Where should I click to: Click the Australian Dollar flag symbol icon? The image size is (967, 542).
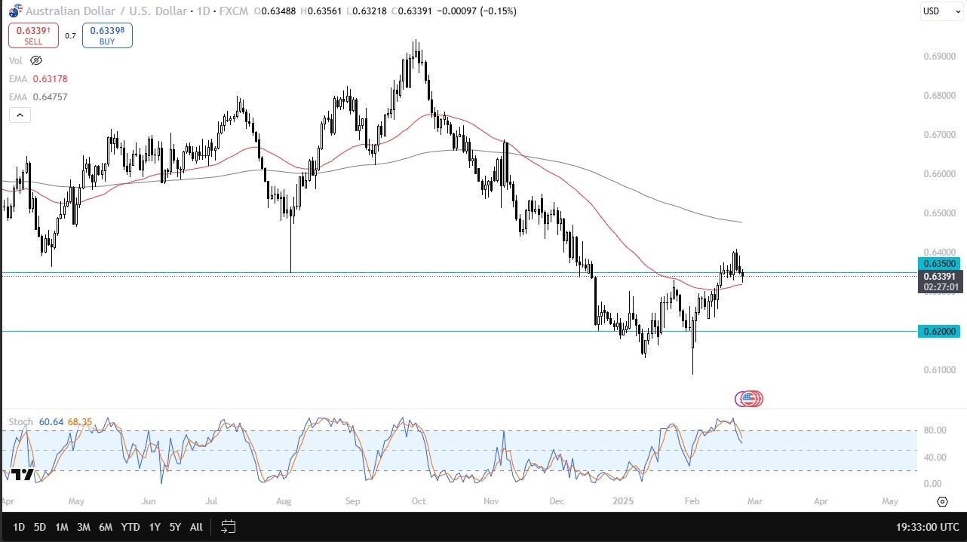click(14, 12)
